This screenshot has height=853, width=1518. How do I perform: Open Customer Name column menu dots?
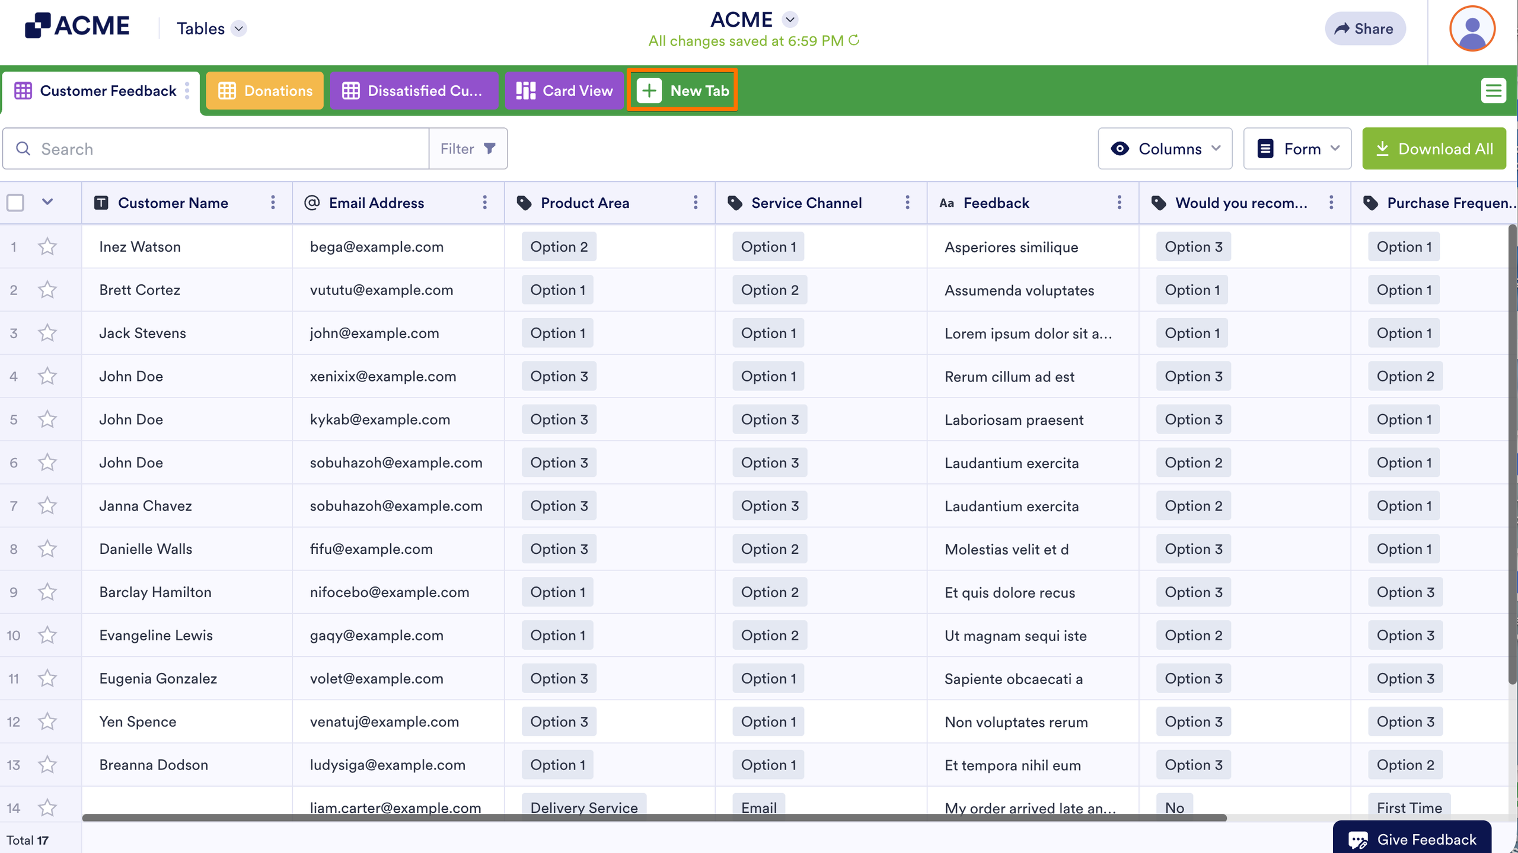pos(273,203)
